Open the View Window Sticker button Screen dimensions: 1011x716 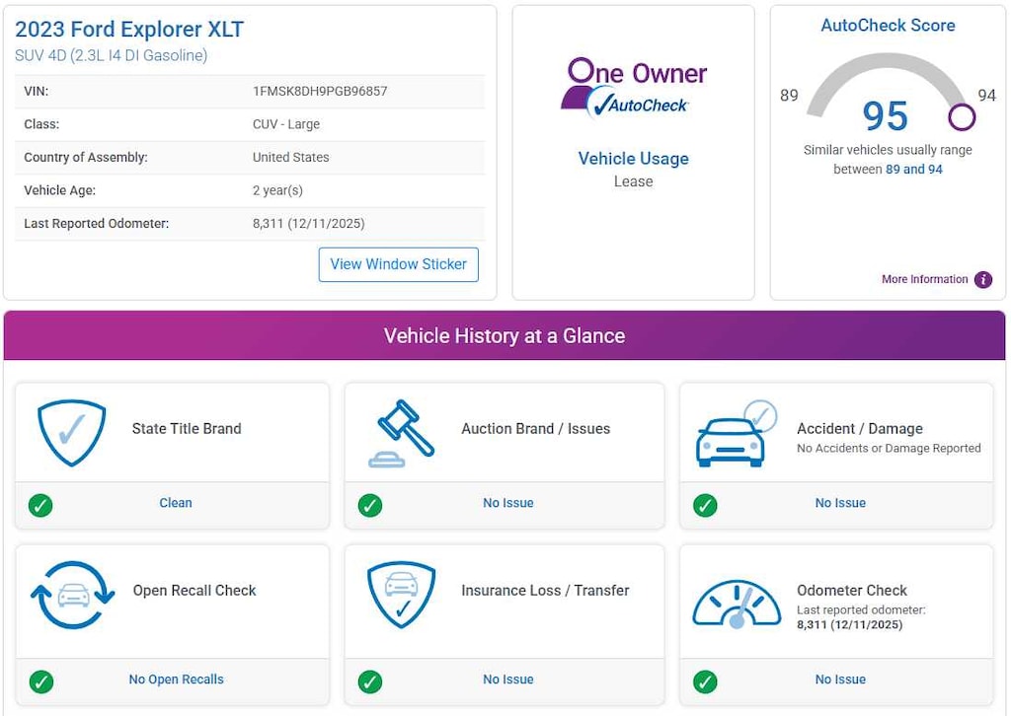[398, 264]
